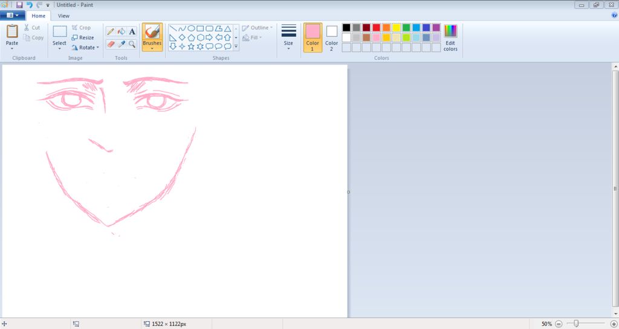Choose the Line shape
The image size is (619, 329).
[173, 29]
